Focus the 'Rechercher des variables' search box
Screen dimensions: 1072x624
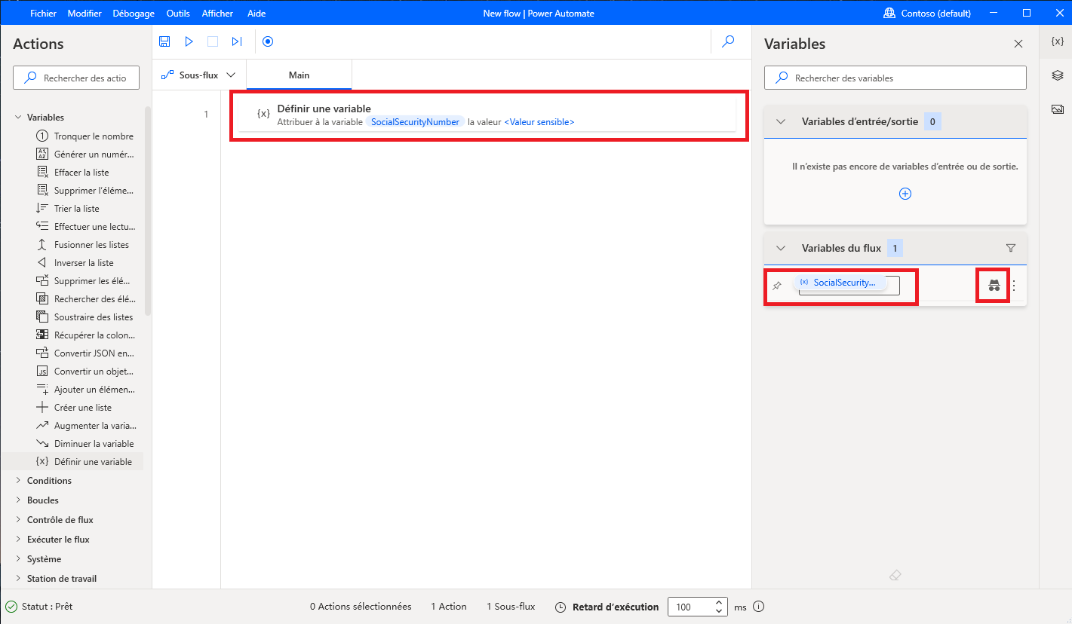[895, 78]
